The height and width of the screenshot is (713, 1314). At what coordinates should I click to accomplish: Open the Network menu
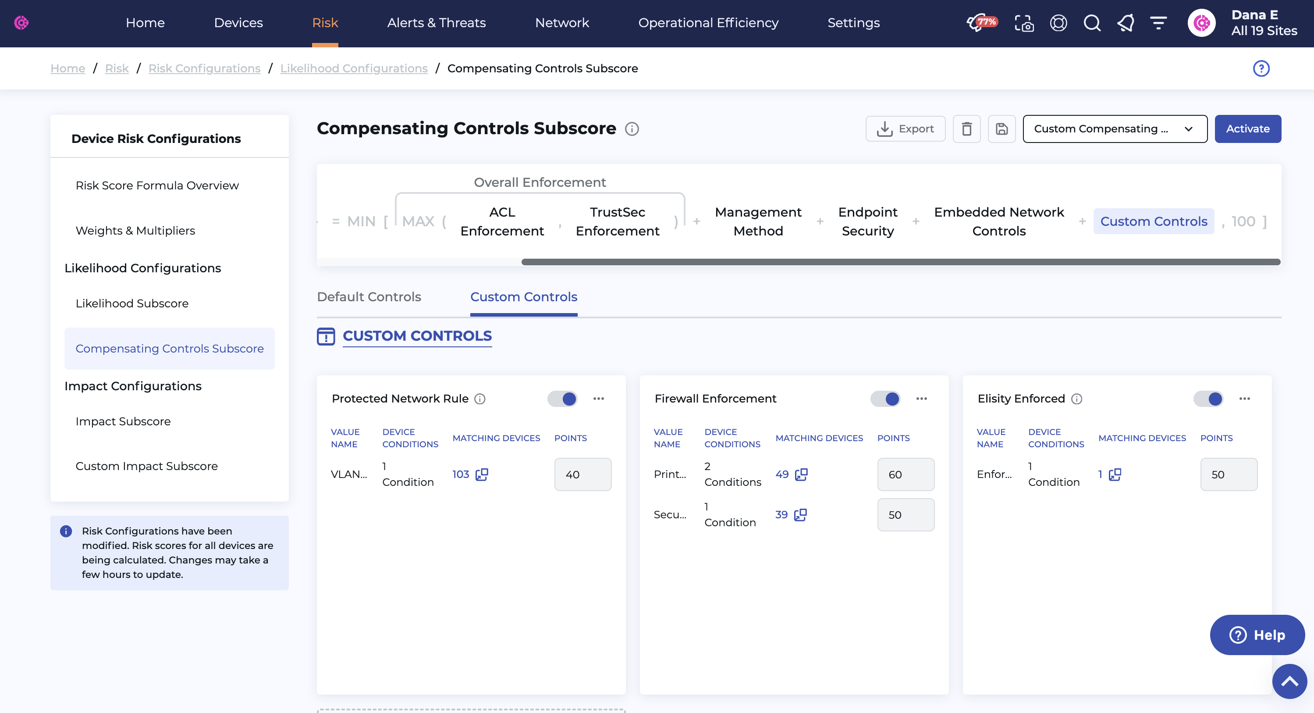tap(561, 23)
